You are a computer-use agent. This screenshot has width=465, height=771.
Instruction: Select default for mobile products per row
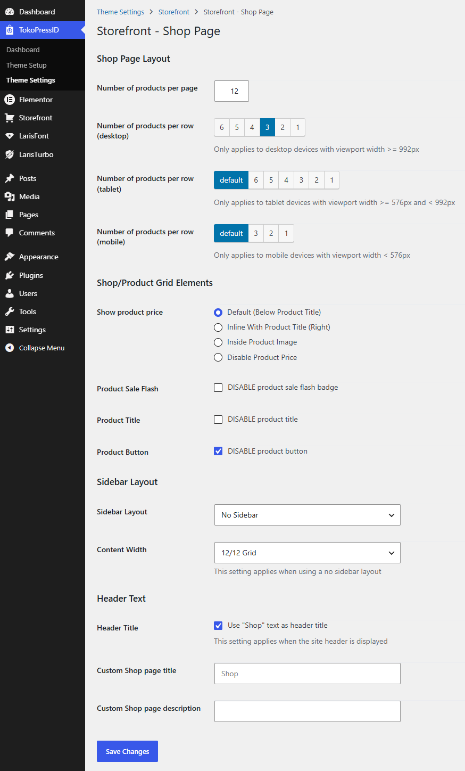pyautogui.click(x=231, y=233)
